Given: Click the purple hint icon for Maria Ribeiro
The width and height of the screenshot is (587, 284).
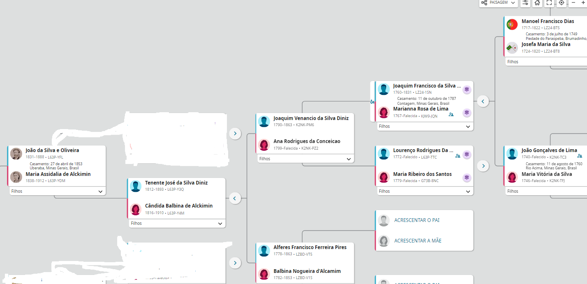Looking at the screenshot, I should 467,178.
